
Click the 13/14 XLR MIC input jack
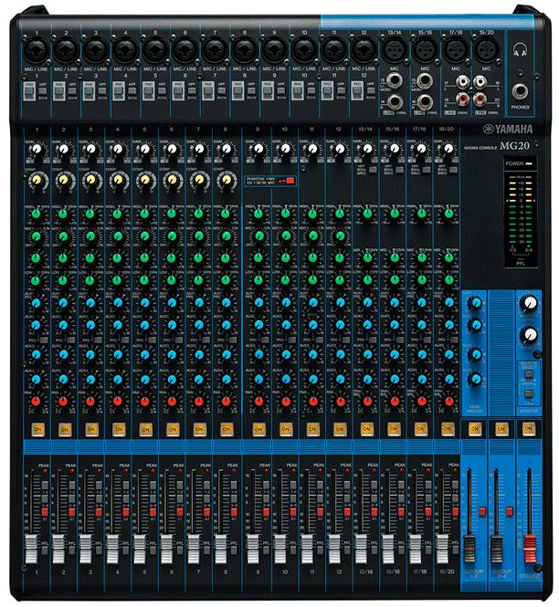pyautogui.click(x=394, y=50)
